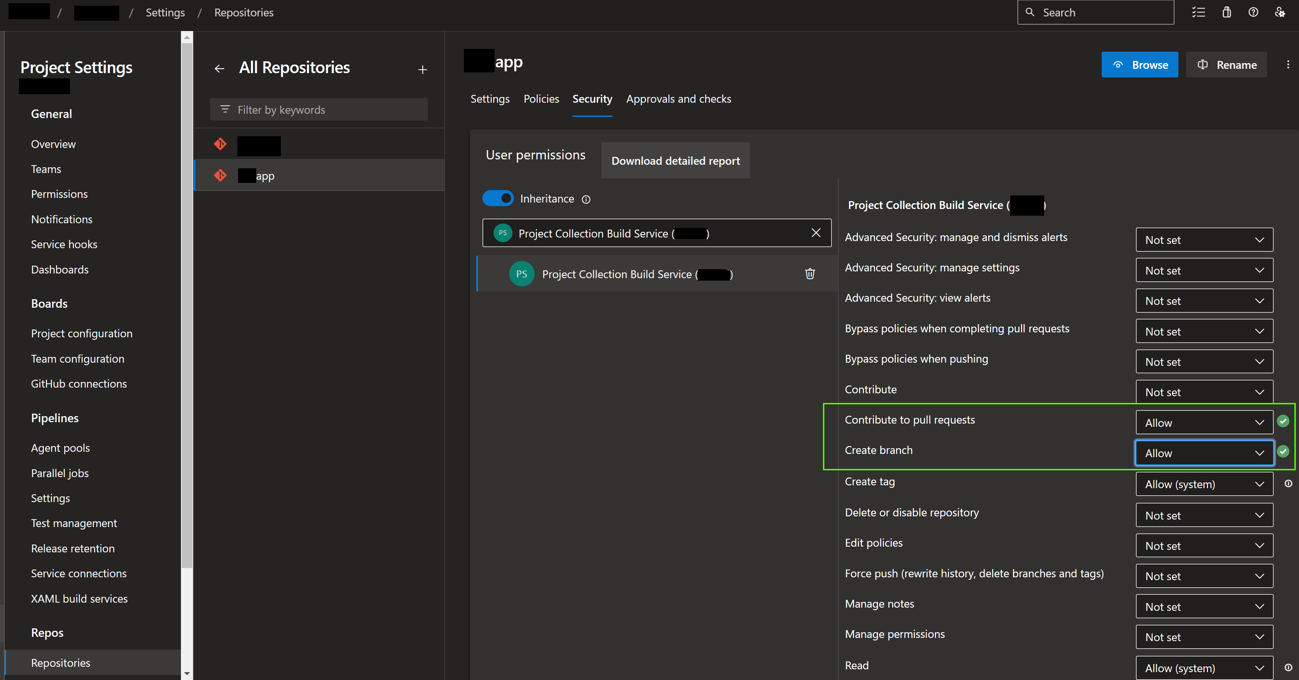1299x680 pixels.
Task: Clear the identity search box with the X
Action: (x=816, y=233)
